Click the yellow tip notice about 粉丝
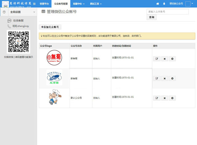The width and height of the screenshot is (197, 145). tap(117, 36)
